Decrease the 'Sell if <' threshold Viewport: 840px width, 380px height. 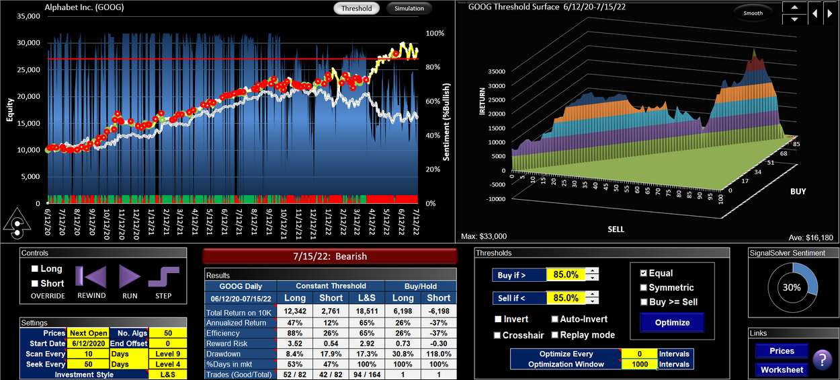591,301
